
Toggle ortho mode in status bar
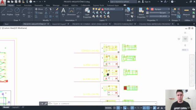(x=129, y=108)
